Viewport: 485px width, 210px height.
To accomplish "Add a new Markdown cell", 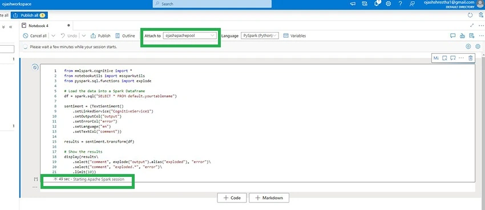I will click(x=269, y=197).
